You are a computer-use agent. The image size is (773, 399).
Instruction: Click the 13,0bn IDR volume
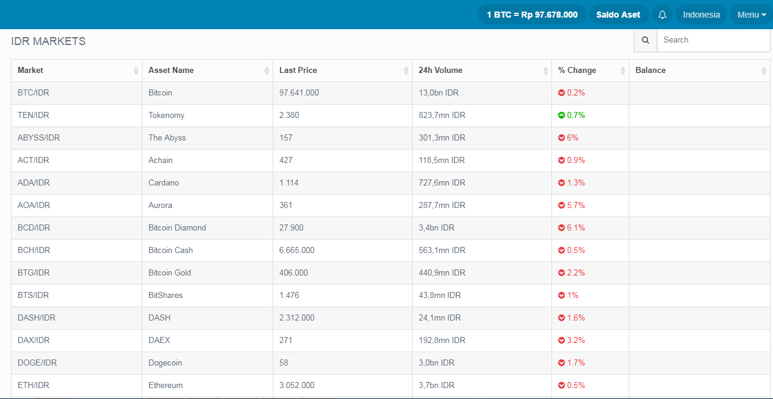[439, 93]
